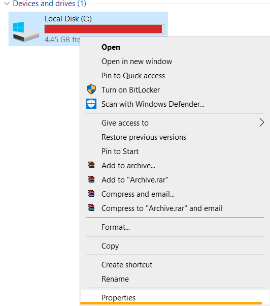Click the red disk usage bar
The height and width of the screenshot is (306, 270).
(x=104, y=29)
